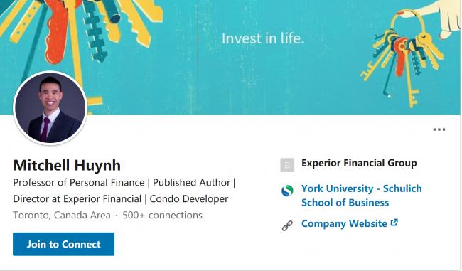This screenshot has height=271, width=462.
Task: Click the Invest in life banner text
Action: point(263,38)
